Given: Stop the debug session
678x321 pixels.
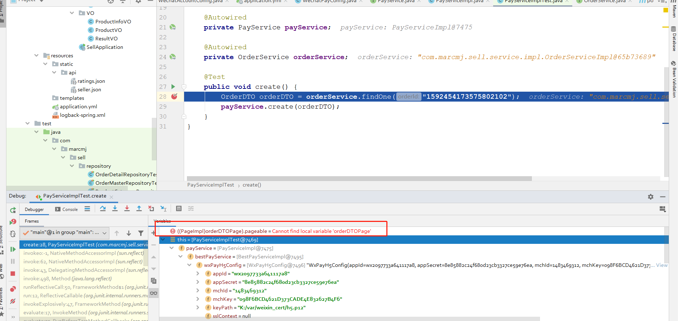Looking at the screenshot, I should click(13, 274).
